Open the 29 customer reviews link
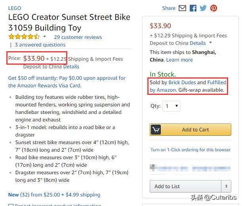The image size is (242, 206). point(78,37)
